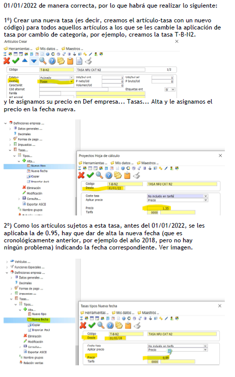Click eraser icon in Proyectos Hoja de cálculo
Screen dimensions: 235x377
click(x=136, y=175)
